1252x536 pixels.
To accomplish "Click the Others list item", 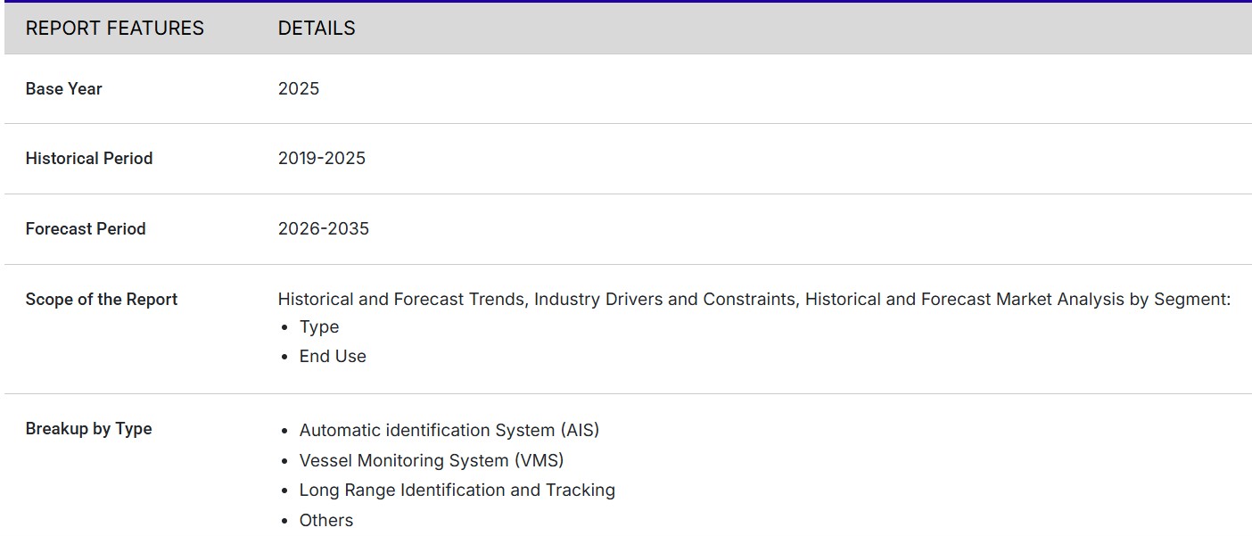I will pos(326,521).
